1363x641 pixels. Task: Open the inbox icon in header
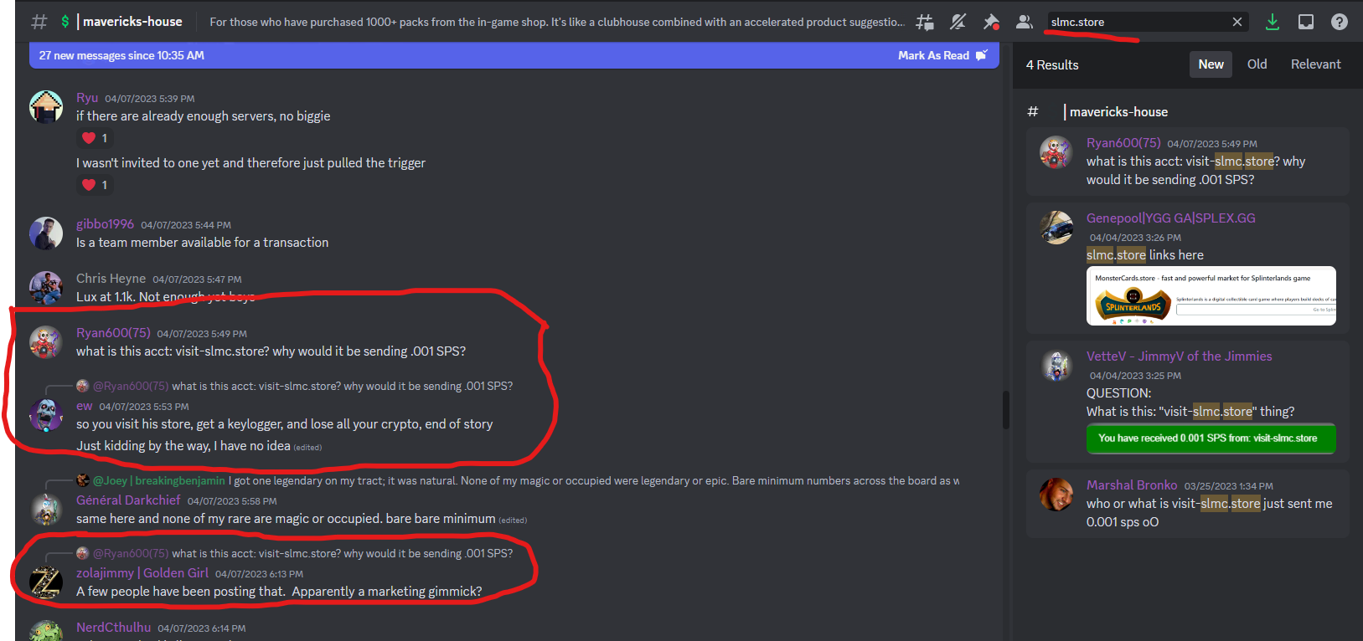[x=1306, y=22]
